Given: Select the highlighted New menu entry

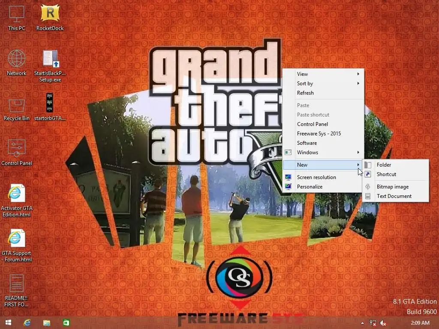Looking at the screenshot, I should click(323, 165).
